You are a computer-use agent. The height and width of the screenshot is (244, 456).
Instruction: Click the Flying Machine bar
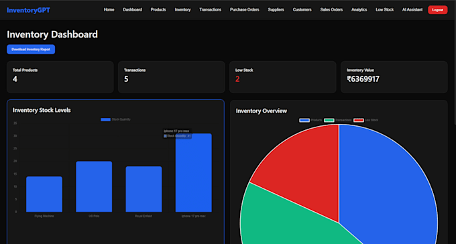coord(44,194)
